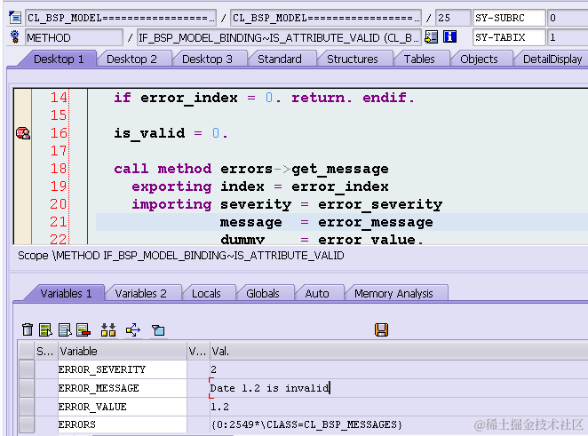Viewport: 588px width, 436px height.
Task: Click the export arrow icon in variables toolbar
Action: pyautogui.click(x=133, y=329)
